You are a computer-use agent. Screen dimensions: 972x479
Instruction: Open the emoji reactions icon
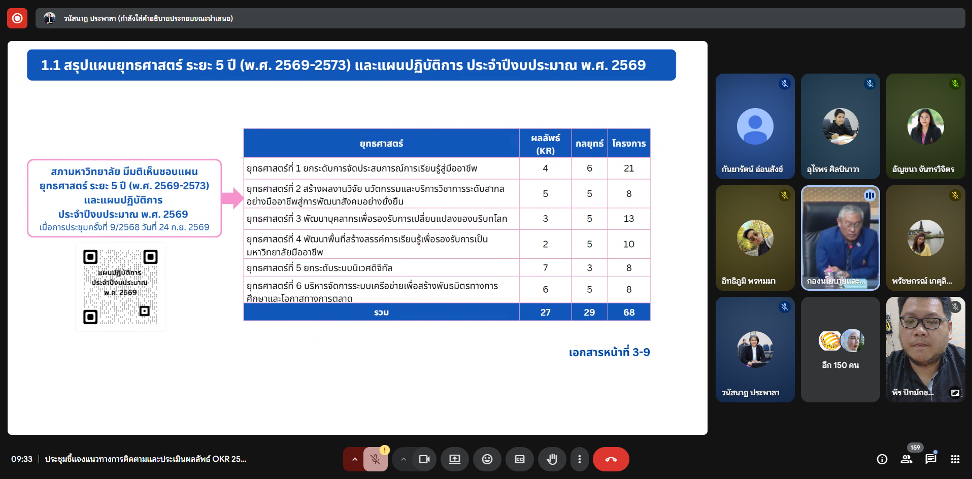click(487, 459)
